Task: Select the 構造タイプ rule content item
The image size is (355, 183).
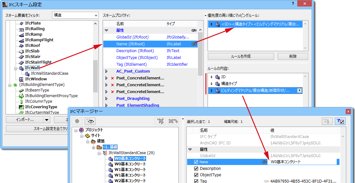Action: tap(255, 84)
